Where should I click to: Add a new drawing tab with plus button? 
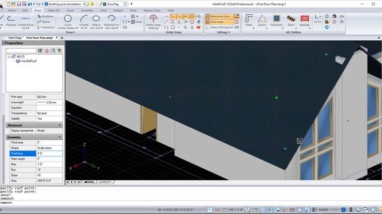click(62, 38)
